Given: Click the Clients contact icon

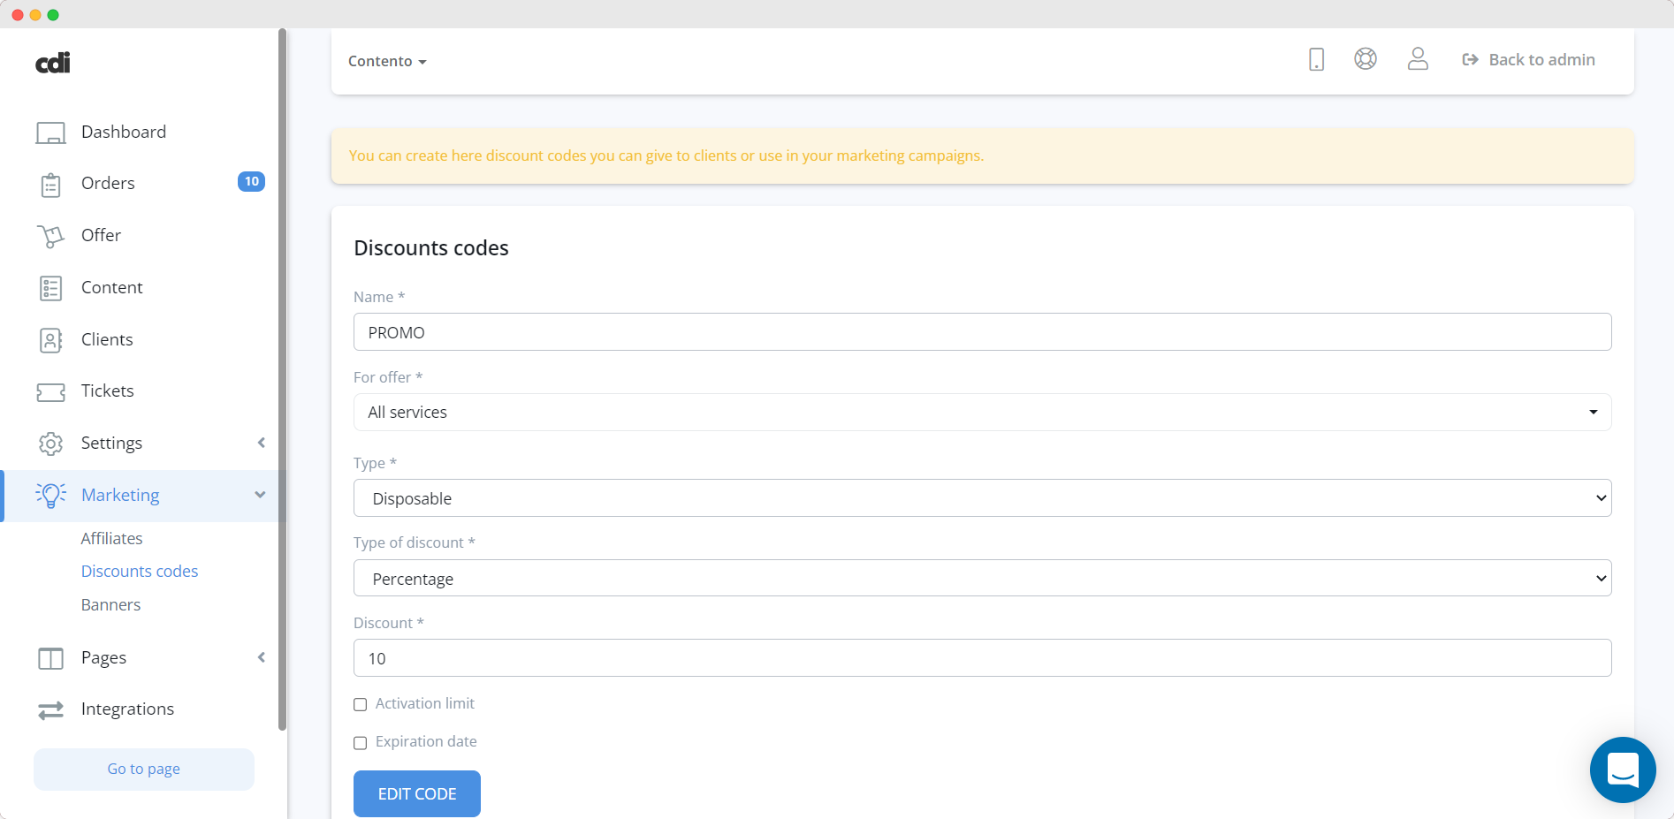Looking at the screenshot, I should point(50,340).
